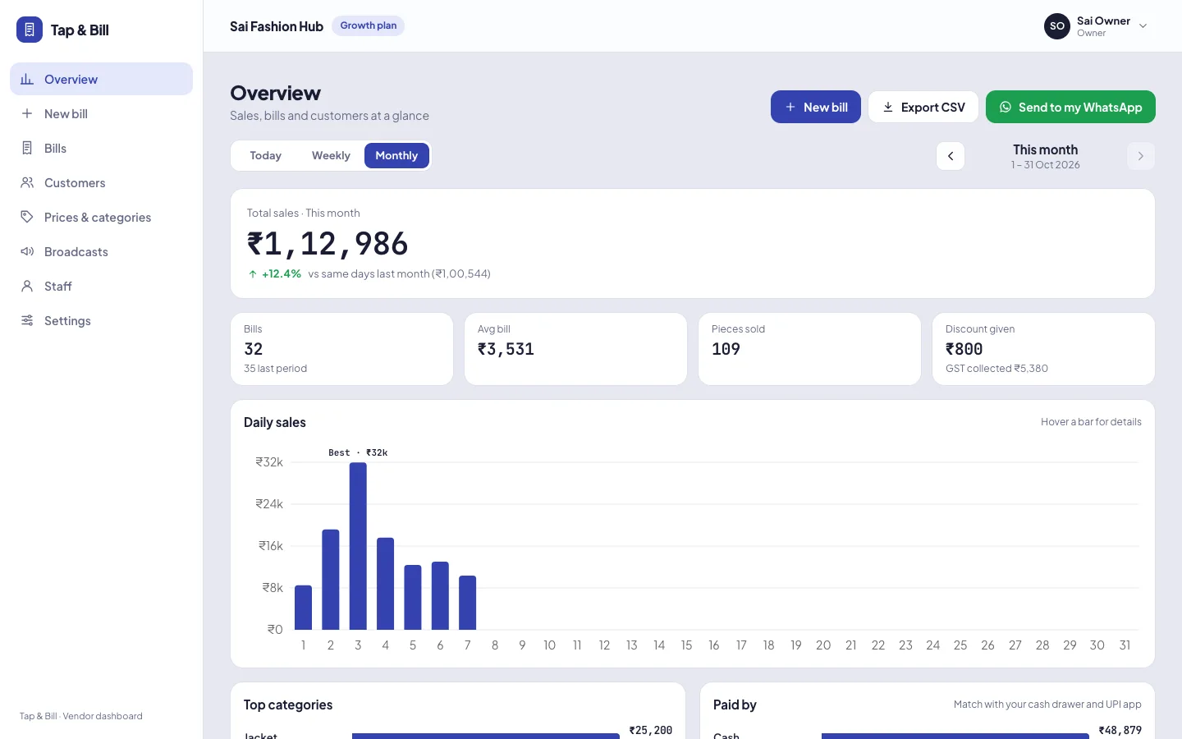Click the Prices & categories tag icon

tap(27, 217)
